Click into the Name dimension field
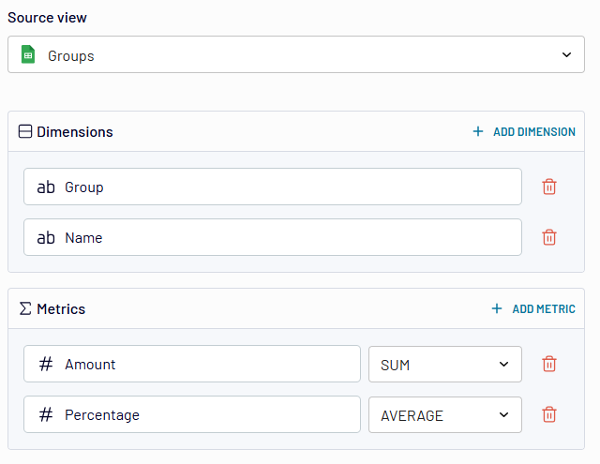The width and height of the screenshot is (600, 464). pyautogui.click(x=281, y=237)
